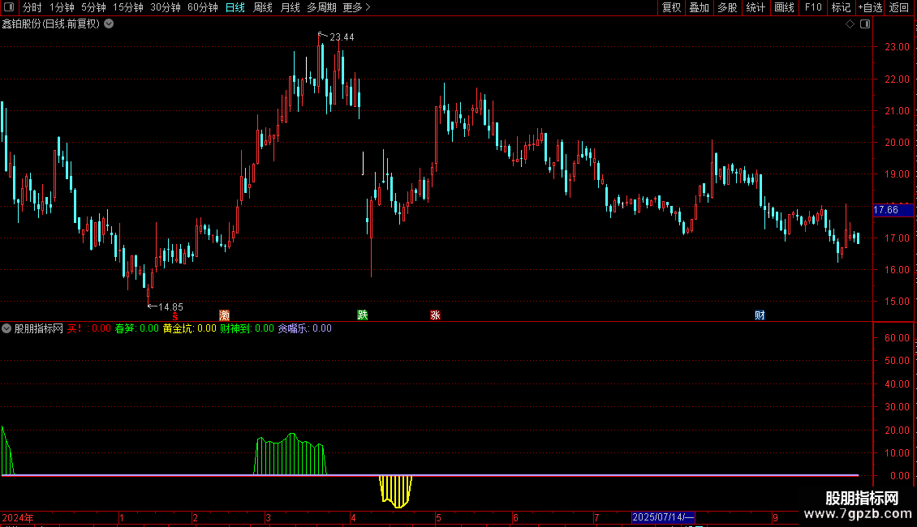Click the 复权 adjustment button

(x=671, y=7)
